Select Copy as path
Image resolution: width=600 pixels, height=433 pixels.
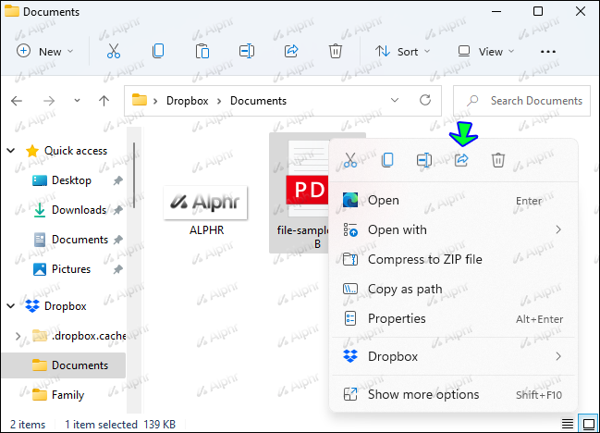[453, 289]
